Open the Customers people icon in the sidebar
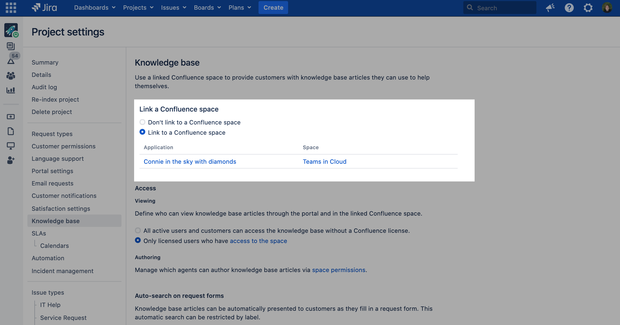 pos(11,76)
